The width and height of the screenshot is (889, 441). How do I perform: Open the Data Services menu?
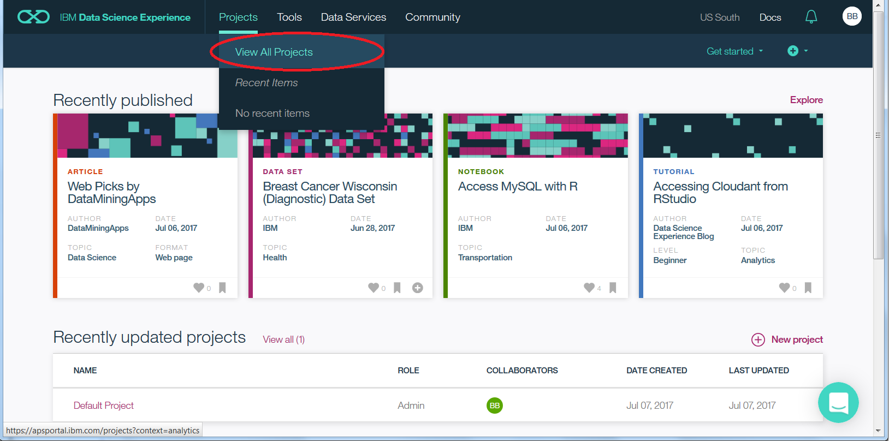(353, 17)
